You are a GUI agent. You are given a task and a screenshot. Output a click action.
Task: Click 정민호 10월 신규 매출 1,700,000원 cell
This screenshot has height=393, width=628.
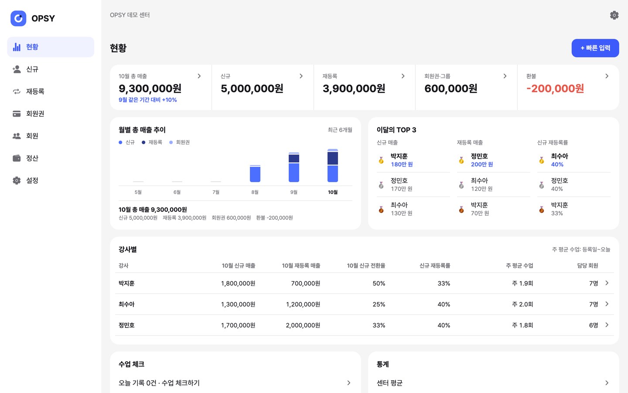(238, 325)
